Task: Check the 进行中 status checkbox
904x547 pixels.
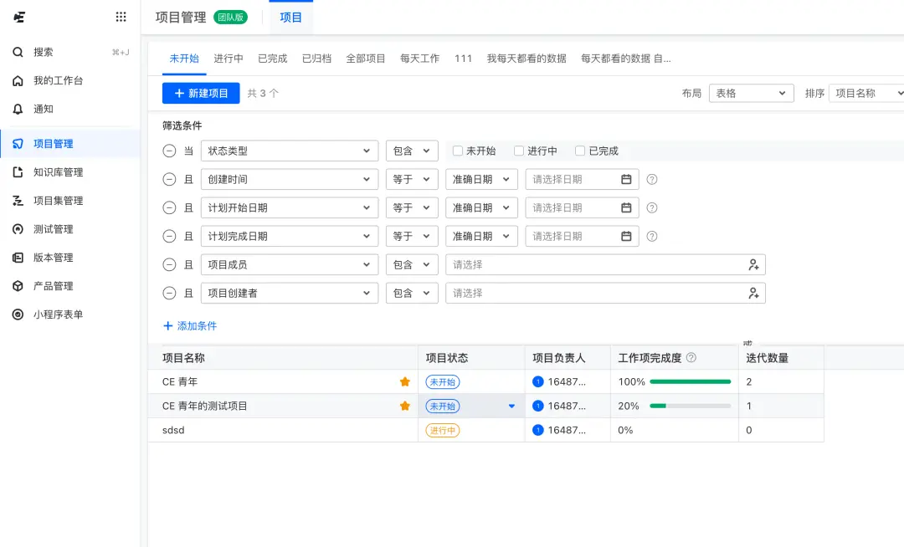Action: 519,151
